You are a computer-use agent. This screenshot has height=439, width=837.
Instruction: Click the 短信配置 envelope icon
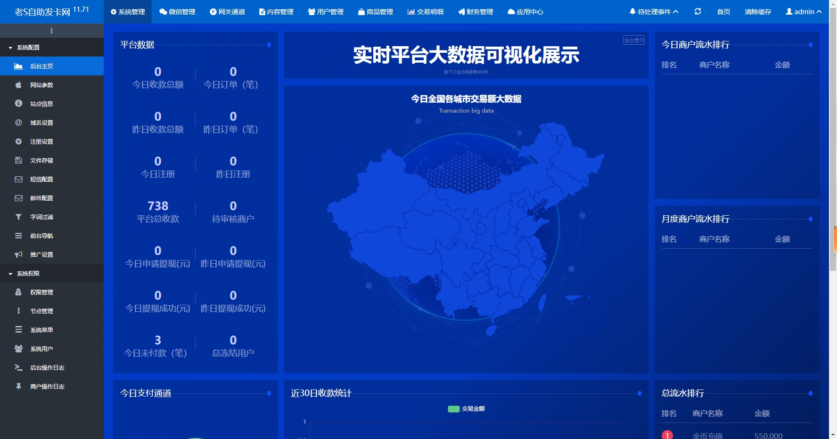tap(18, 179)
